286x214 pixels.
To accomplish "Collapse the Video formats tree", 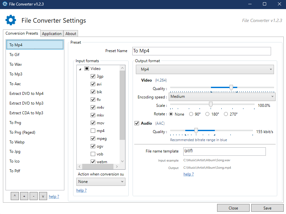I will click(79, 68).
